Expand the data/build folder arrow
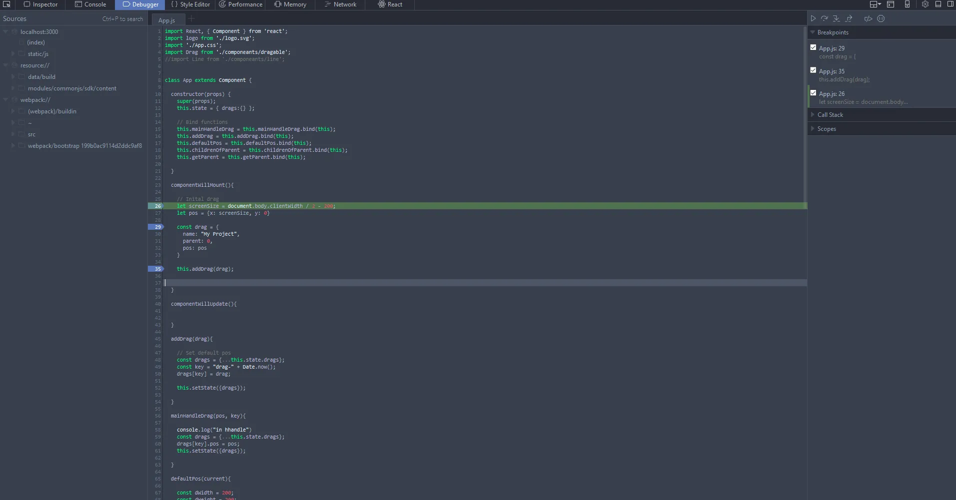Viewport: 956px width, 500px height. coord(13,76)
